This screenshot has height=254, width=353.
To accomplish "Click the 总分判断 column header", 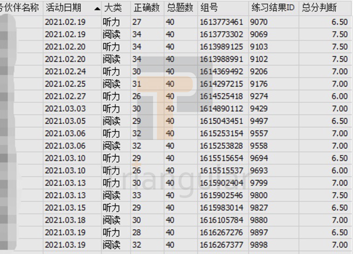I will coord(319,8).
